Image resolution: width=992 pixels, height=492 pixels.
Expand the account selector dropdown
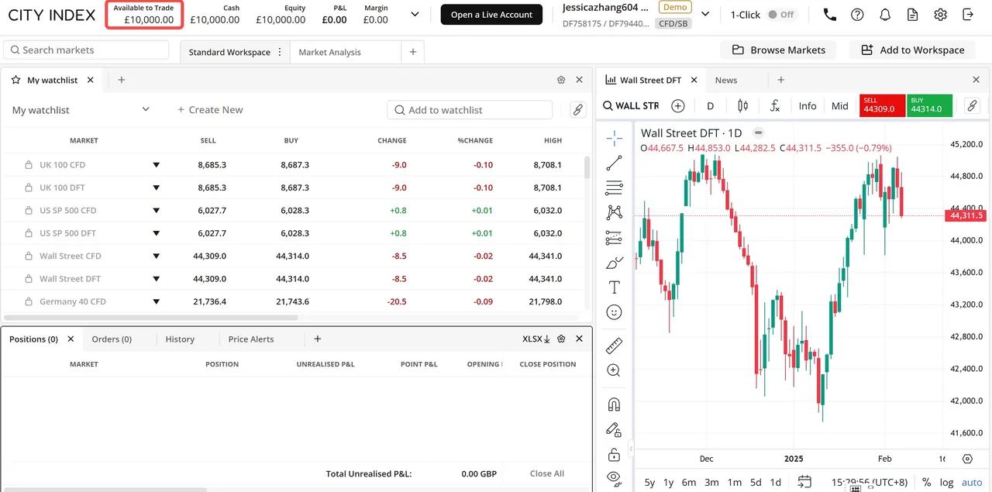[x=704, y=15]
